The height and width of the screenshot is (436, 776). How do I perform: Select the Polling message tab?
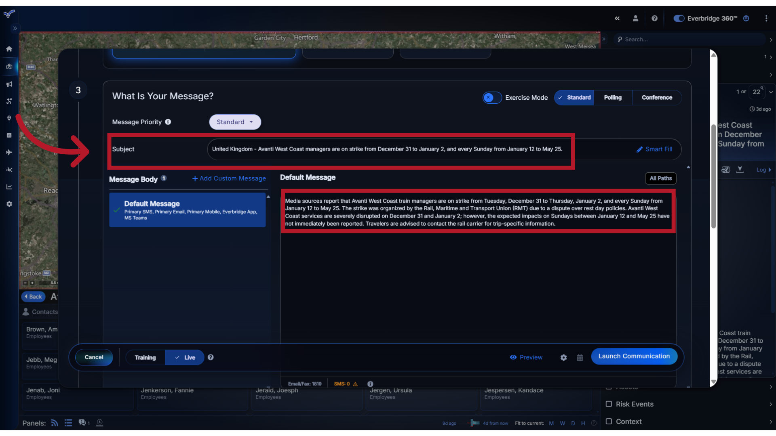coord(612,97)
